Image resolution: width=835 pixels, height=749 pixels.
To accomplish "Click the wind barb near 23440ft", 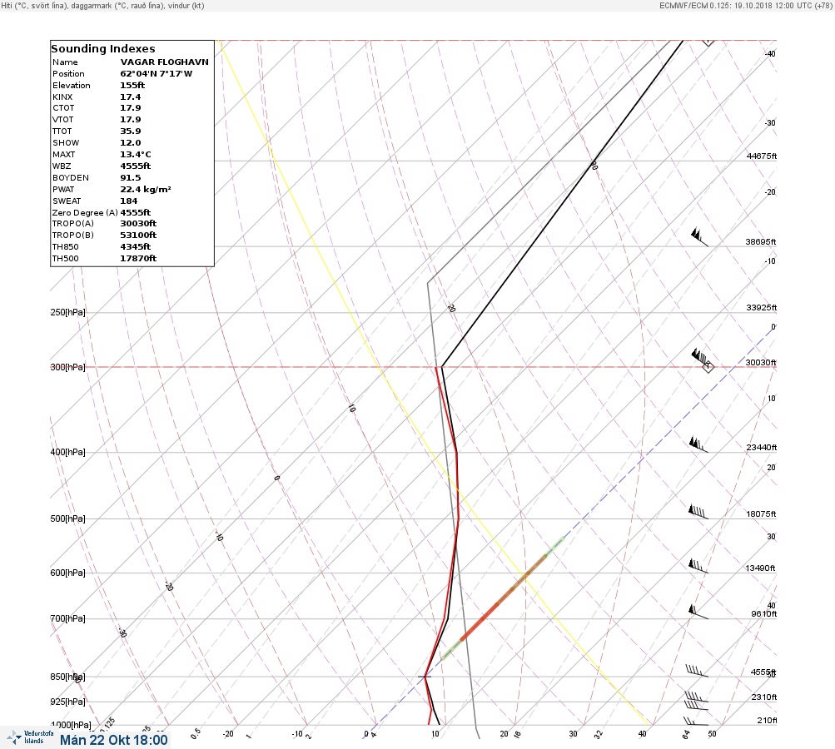I will click(x=698, y=444).
